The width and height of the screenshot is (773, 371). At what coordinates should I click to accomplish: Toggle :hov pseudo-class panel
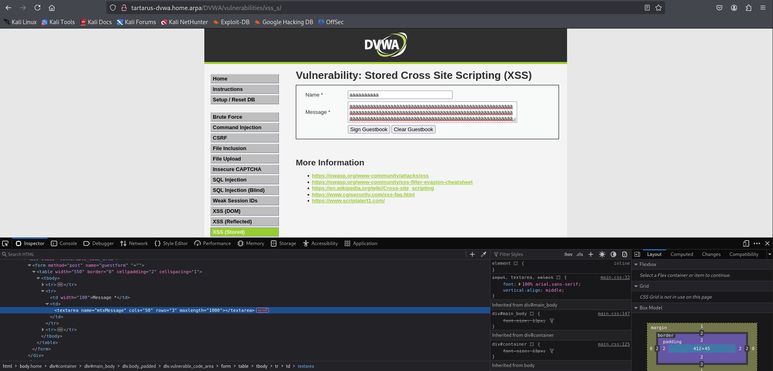pyautogui.click(x=568, y=254)
